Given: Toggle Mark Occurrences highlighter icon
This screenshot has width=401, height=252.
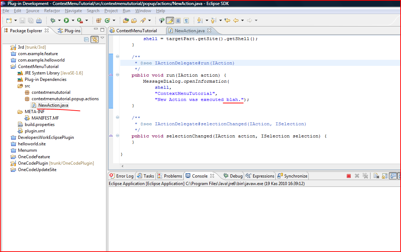Looking at the screenshot, I should [170, 20].
